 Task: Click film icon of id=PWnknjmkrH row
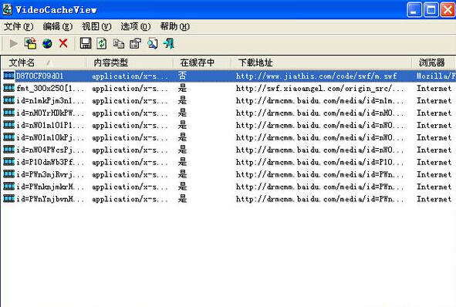tap(8, 187)
